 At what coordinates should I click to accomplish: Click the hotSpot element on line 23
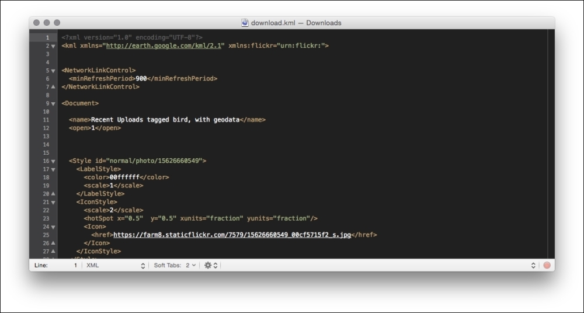coord(200,219)
